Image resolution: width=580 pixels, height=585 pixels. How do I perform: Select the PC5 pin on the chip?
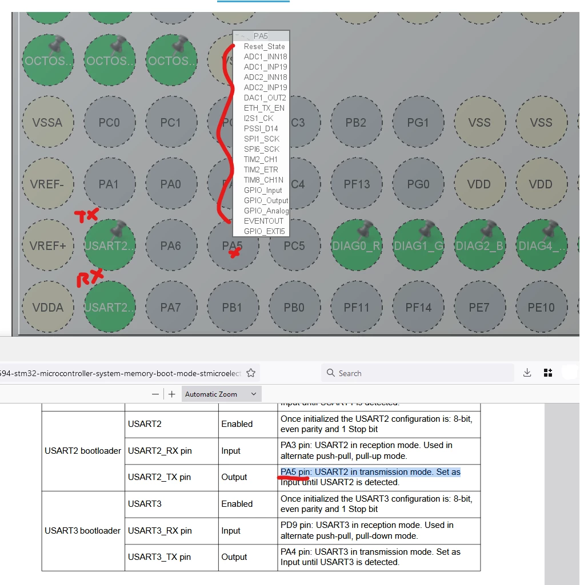(x=294, y=245)
